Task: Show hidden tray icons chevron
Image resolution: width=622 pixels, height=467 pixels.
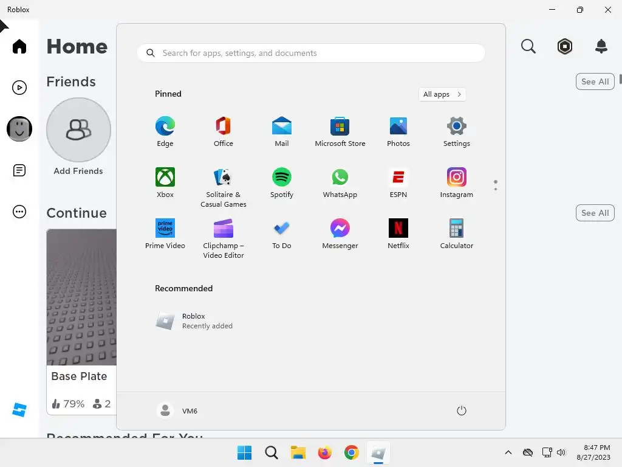Action: [x=508, y=452]
